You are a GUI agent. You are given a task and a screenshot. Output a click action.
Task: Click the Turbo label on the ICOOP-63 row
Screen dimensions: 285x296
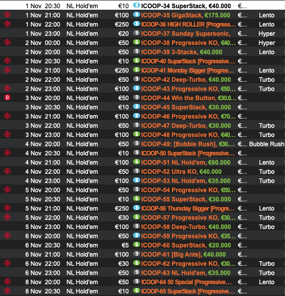coord(267,273)
